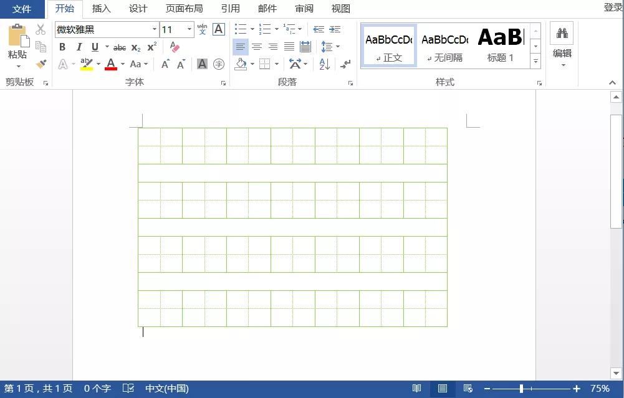Run spell check from the status bar icon
The height and width of the screenshot is (398, 624).
coord(128,388)
